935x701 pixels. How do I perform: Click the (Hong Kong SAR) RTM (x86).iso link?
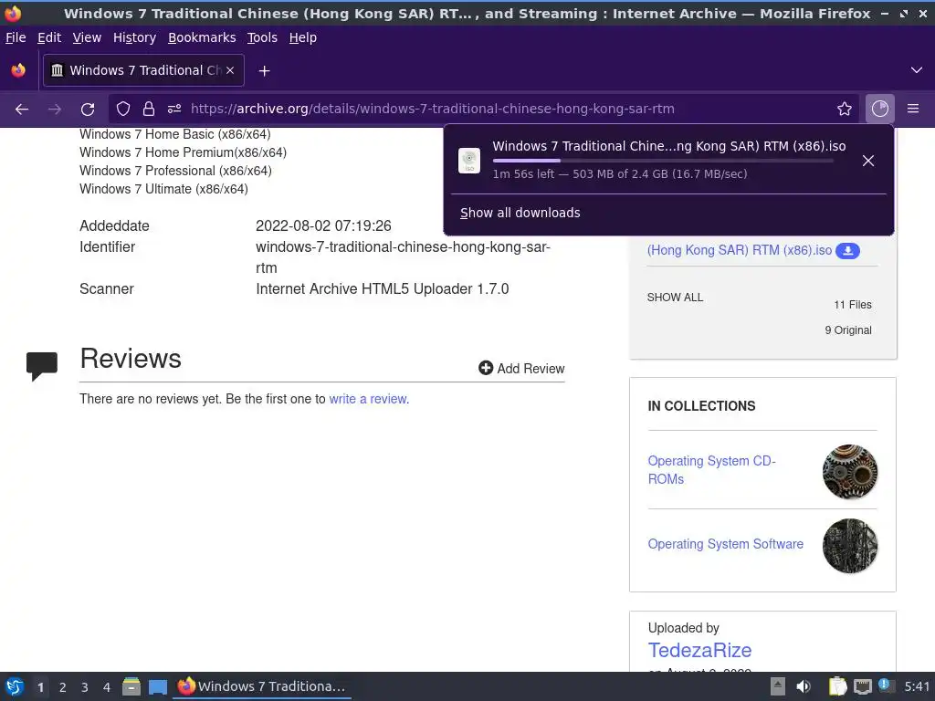tap(740, 250)
